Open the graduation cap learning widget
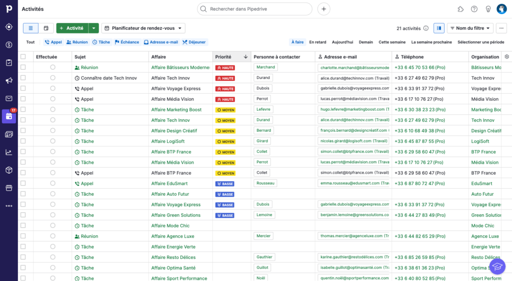512x281 pixels. [x=497, y=267]
